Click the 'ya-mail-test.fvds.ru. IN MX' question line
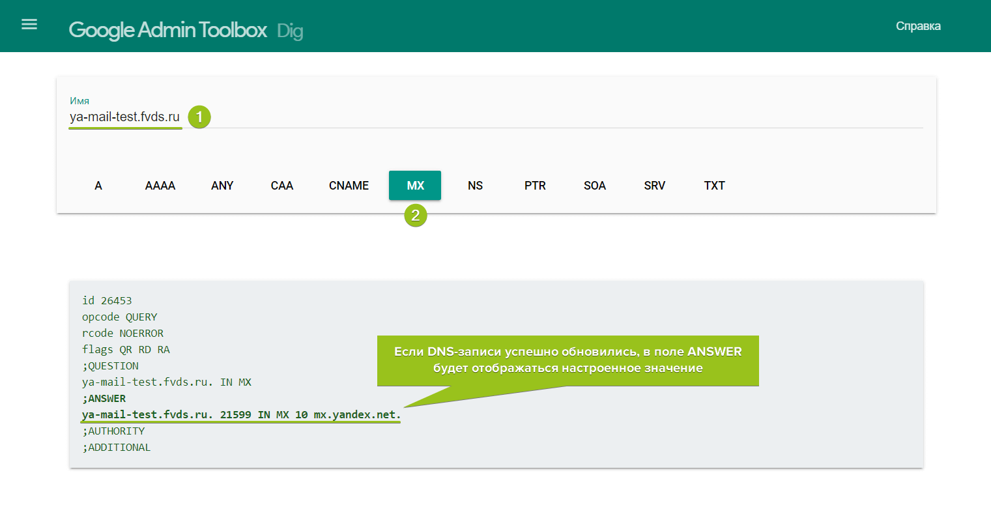The image size is (991, 516). tap(167, 382)
